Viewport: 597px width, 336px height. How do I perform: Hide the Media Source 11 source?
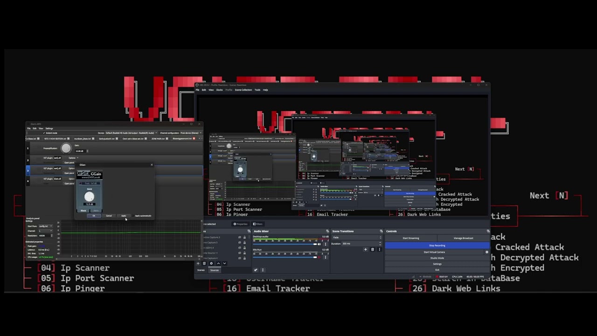click(240, 253)
